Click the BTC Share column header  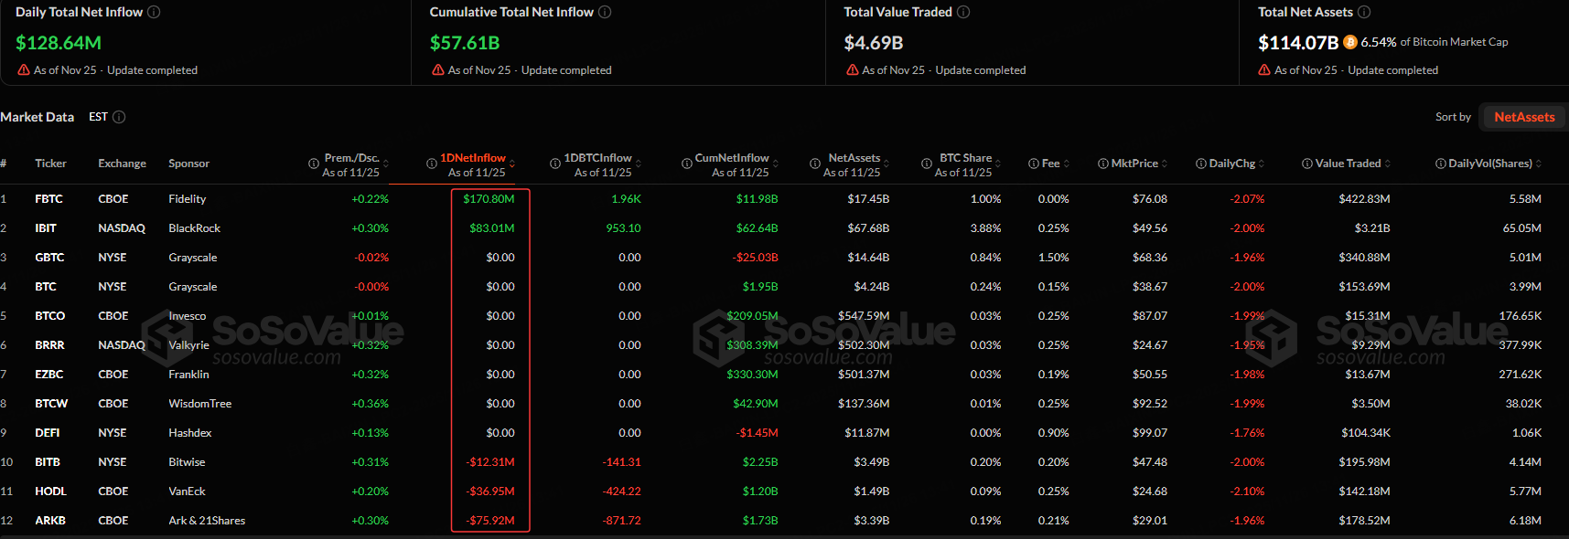[x=965, y=158]
